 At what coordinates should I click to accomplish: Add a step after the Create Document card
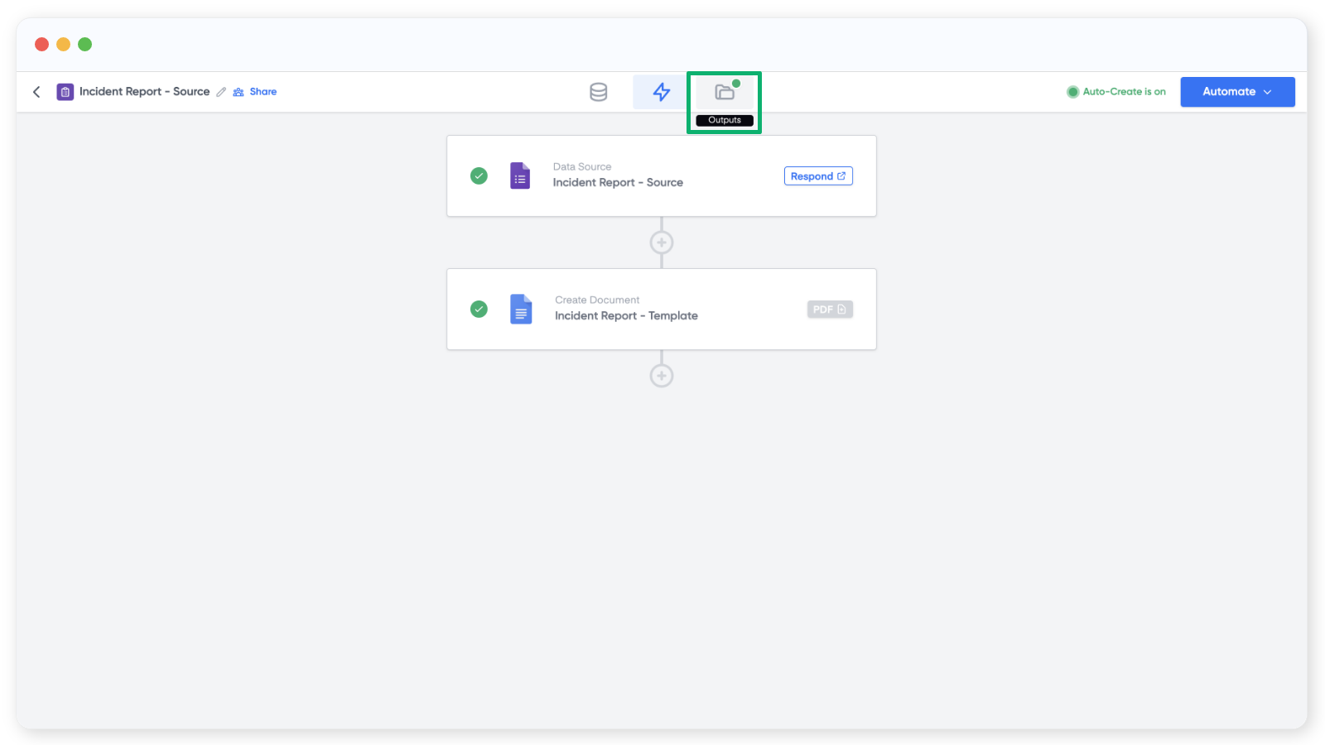tap(662, 376)
